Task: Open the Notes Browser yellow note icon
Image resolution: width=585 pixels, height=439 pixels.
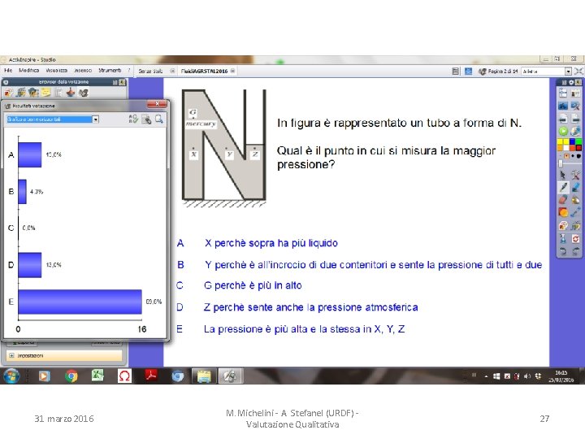Action: point(45,92)
